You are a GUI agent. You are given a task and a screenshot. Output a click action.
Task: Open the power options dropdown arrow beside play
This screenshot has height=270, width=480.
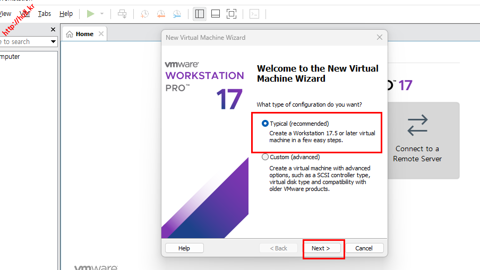[x=102, y=14]
